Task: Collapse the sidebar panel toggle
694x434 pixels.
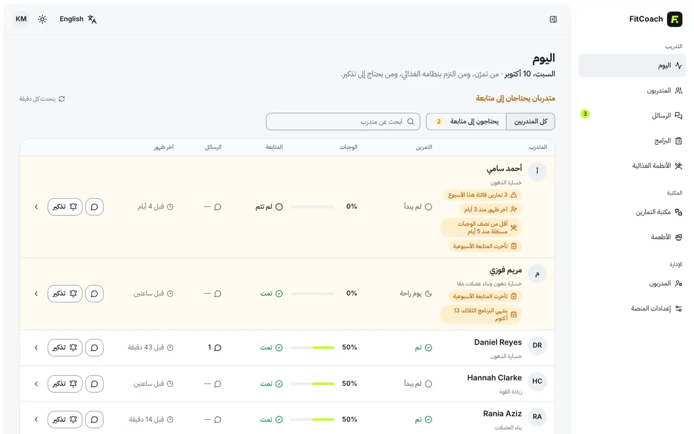Action: coord(553,19)
